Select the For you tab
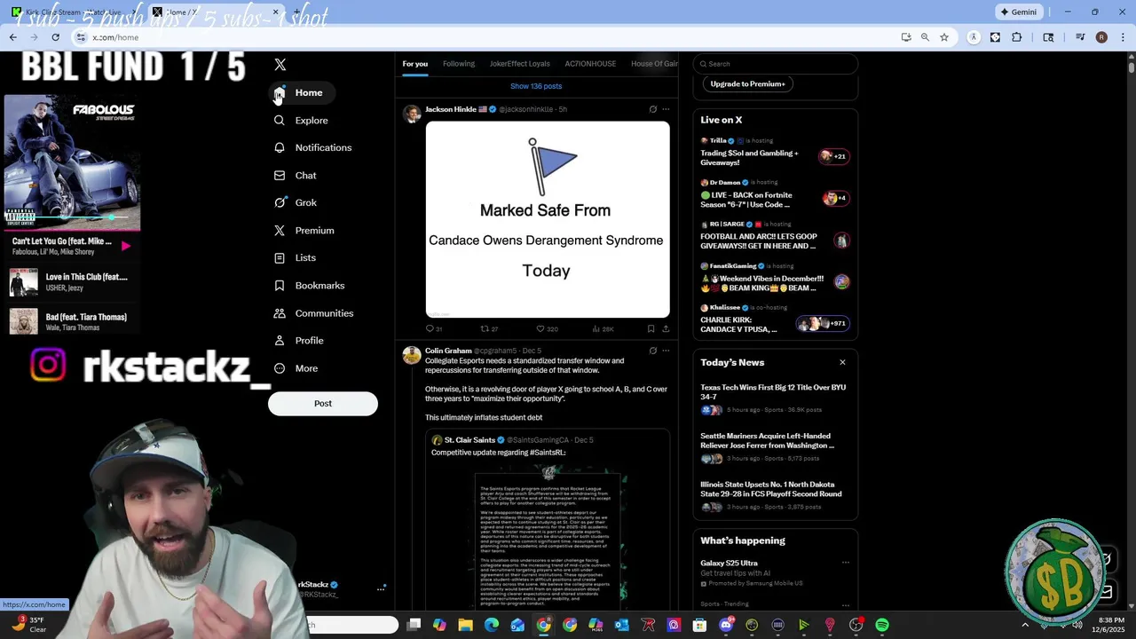The height and width of the screenshot is (639, 1136). (414, 64)
